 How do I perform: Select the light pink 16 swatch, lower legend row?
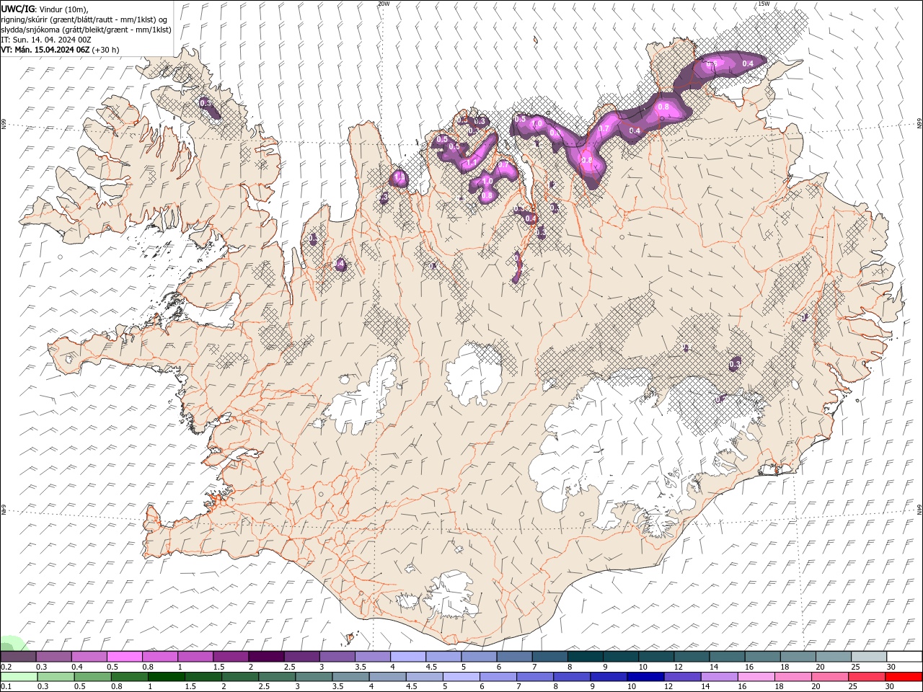coord(756,677)
